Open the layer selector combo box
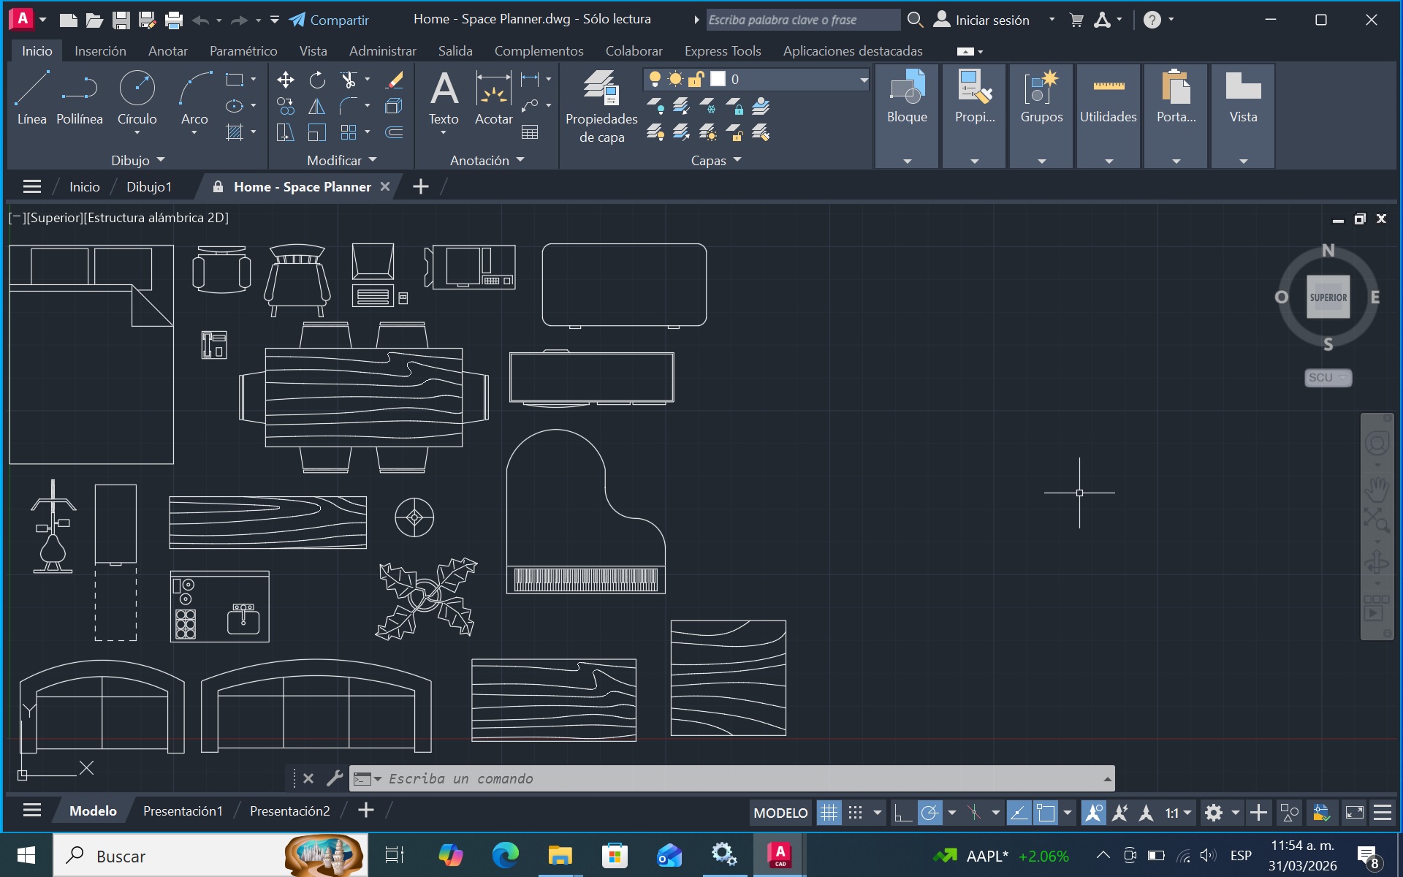The image size is (1403, 877). [x=863, y=79]
